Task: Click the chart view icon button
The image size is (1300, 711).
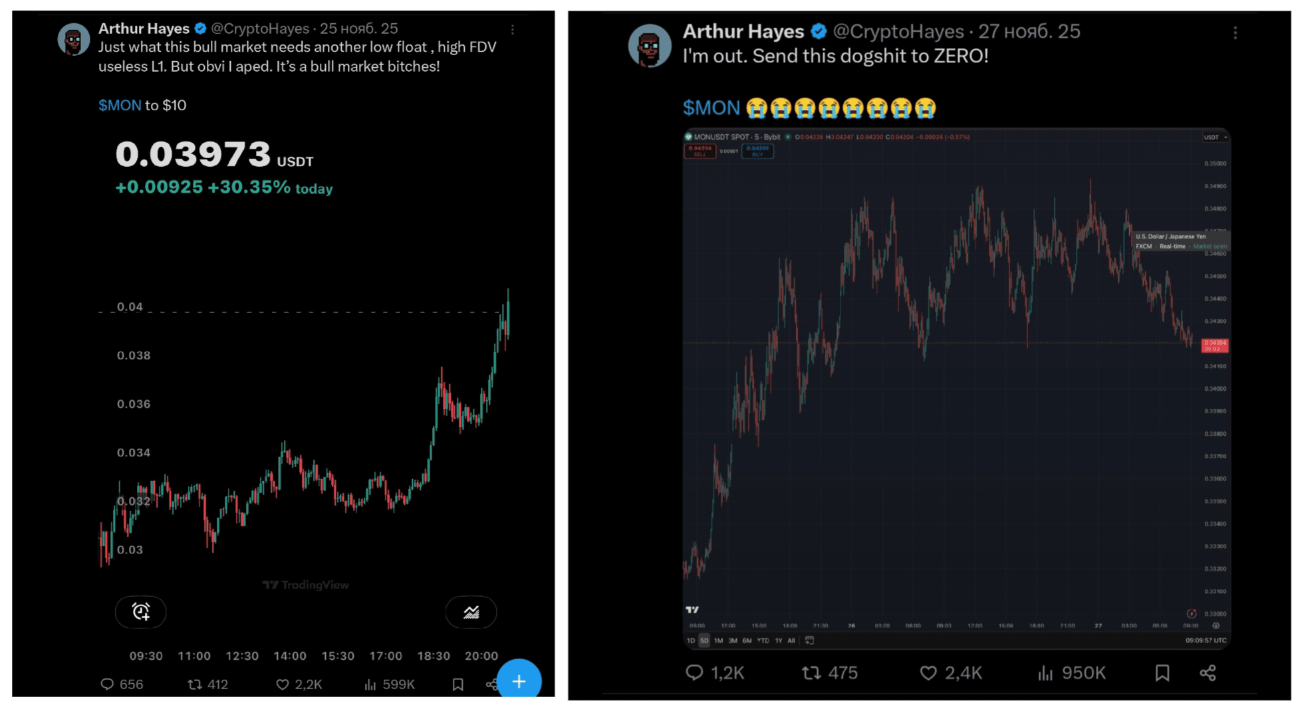Action: tap(471, 612)
